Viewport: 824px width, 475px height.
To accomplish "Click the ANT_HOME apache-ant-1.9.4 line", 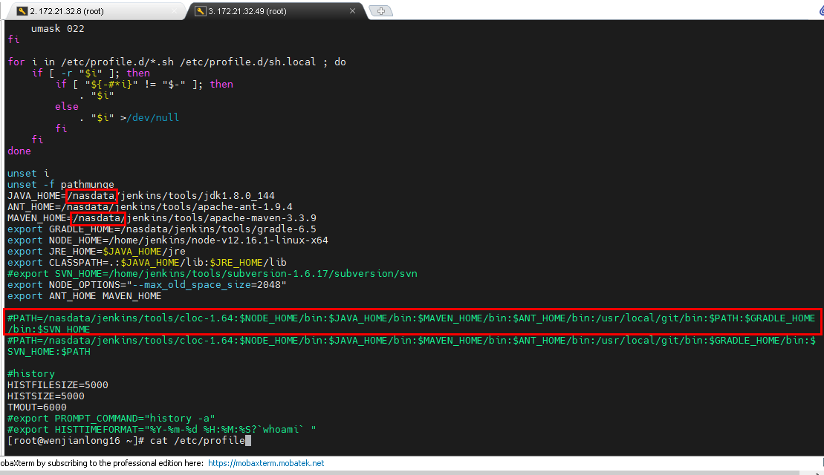I will click(x=149, y=207).
